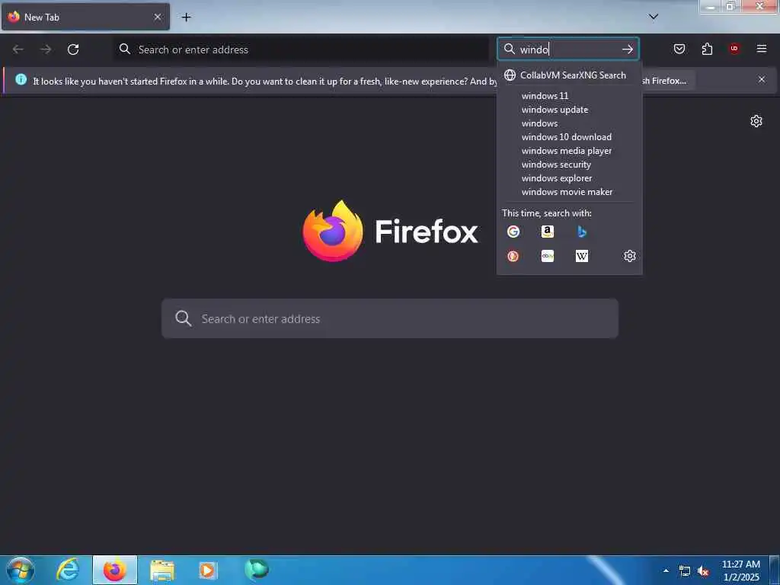Screen dimensions: 780x585
Task: Focus the top address bar
Action: click(301, 50)
